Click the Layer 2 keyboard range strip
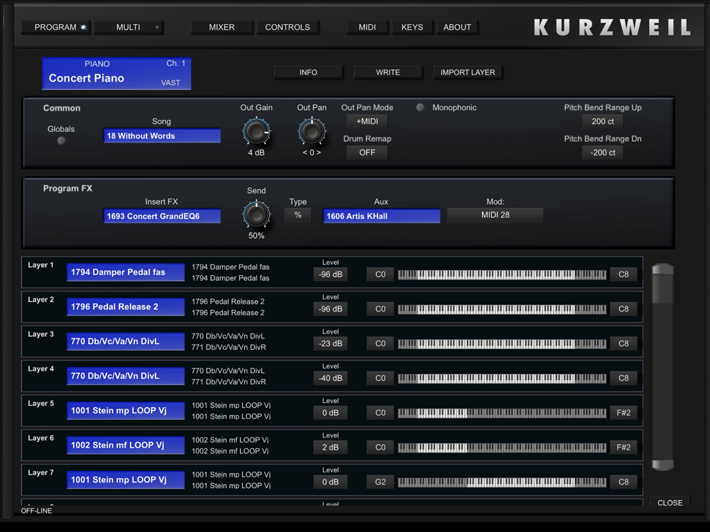 coord(502,309)
